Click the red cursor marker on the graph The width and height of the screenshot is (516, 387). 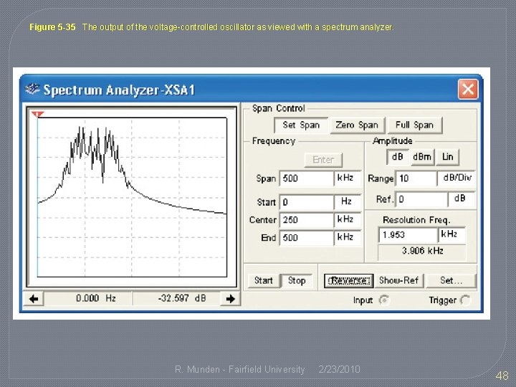37,114
